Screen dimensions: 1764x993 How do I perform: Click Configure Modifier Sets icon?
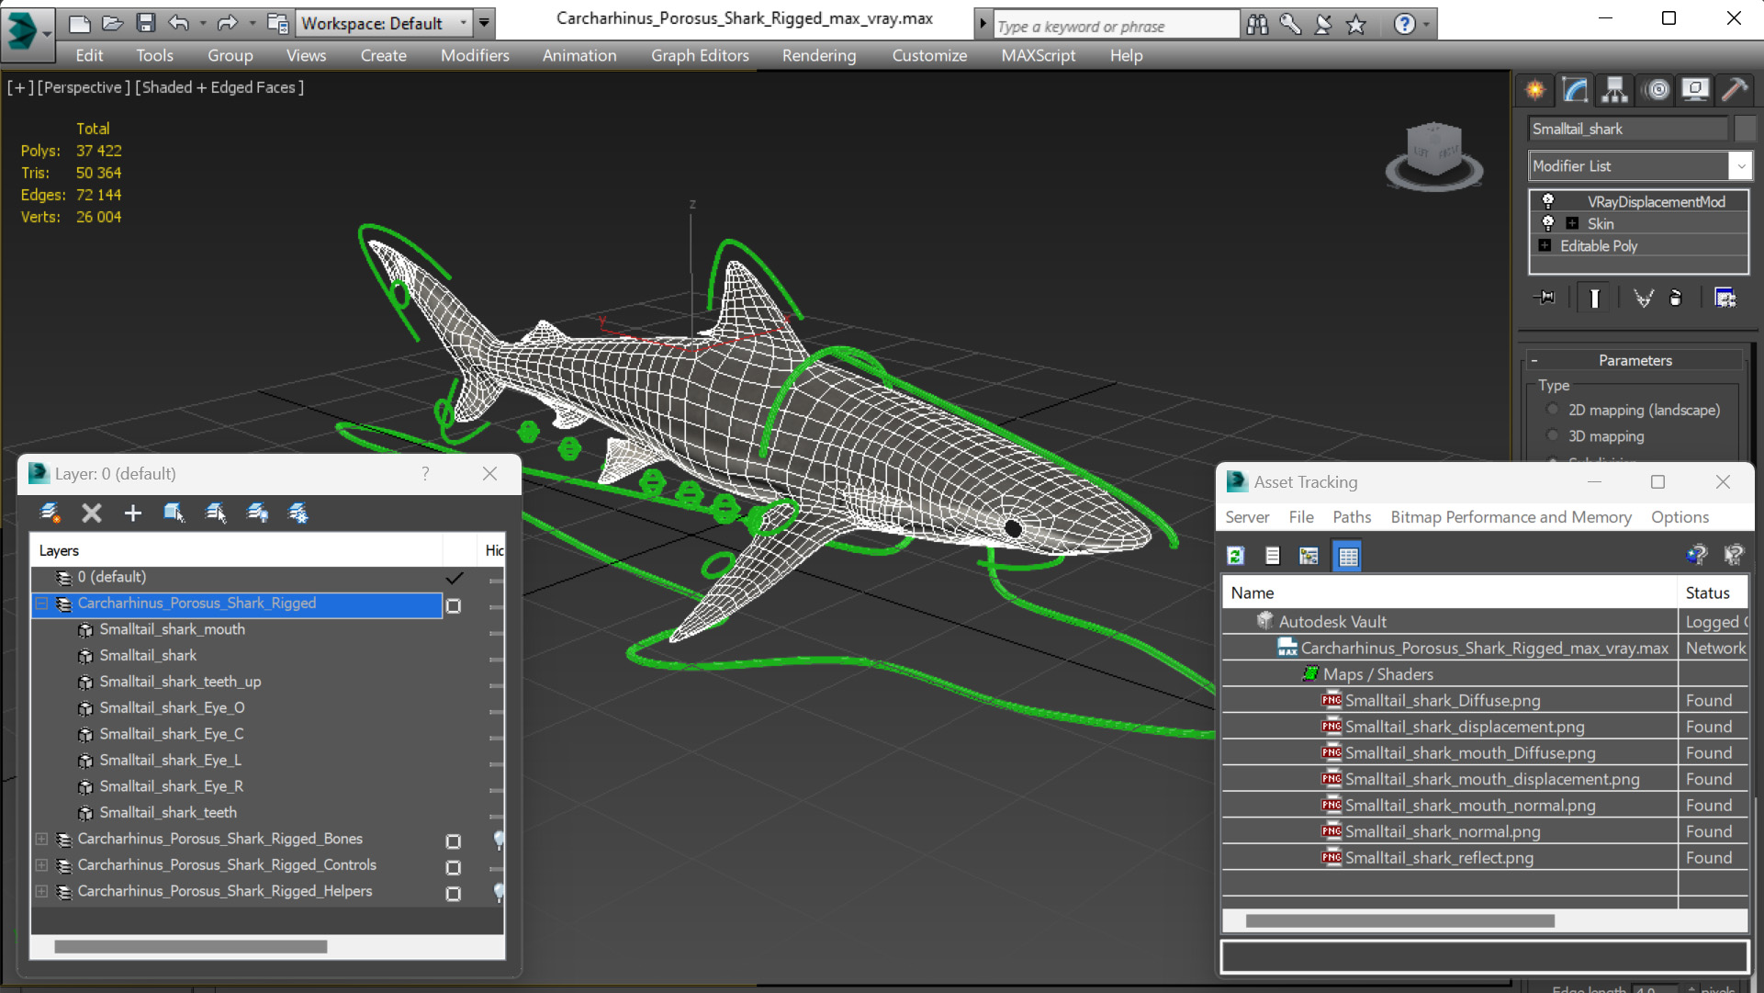1725,298
